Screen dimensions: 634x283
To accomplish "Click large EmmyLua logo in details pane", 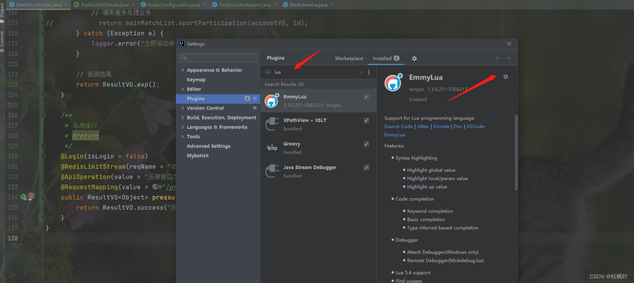I will coord(393,82).
